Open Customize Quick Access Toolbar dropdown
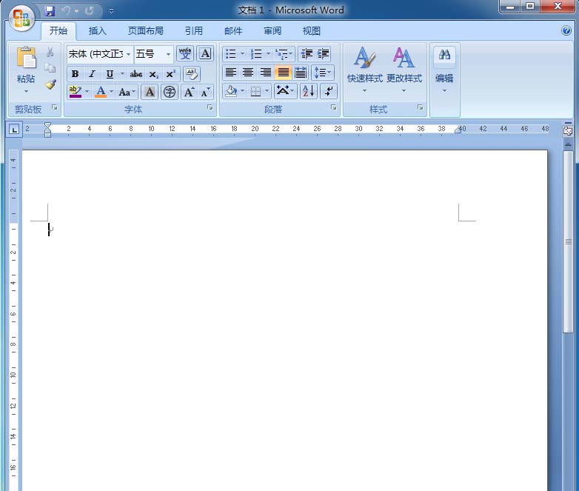 pyautogui.click(x=111, y=11)
